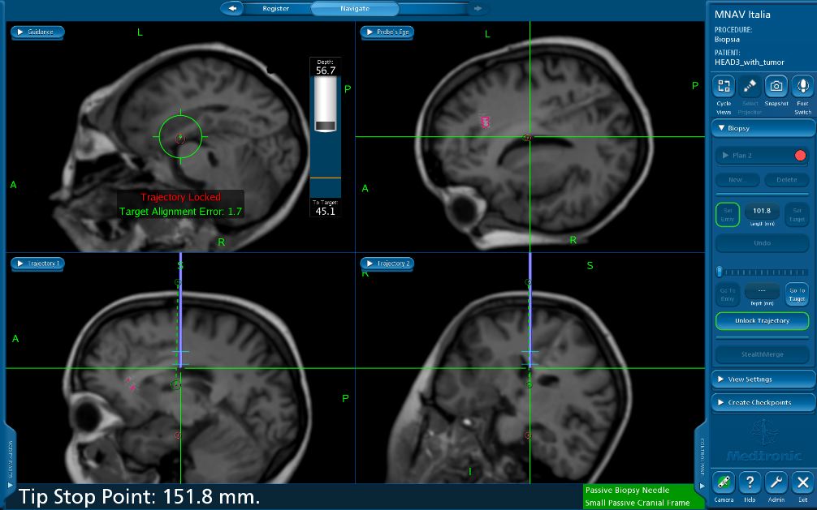Click the Trajectory Locked message
The height and width of the screenshot is (510, 817).
(180, 197)
